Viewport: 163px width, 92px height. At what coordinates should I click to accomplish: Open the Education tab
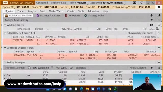coord(93,11)
